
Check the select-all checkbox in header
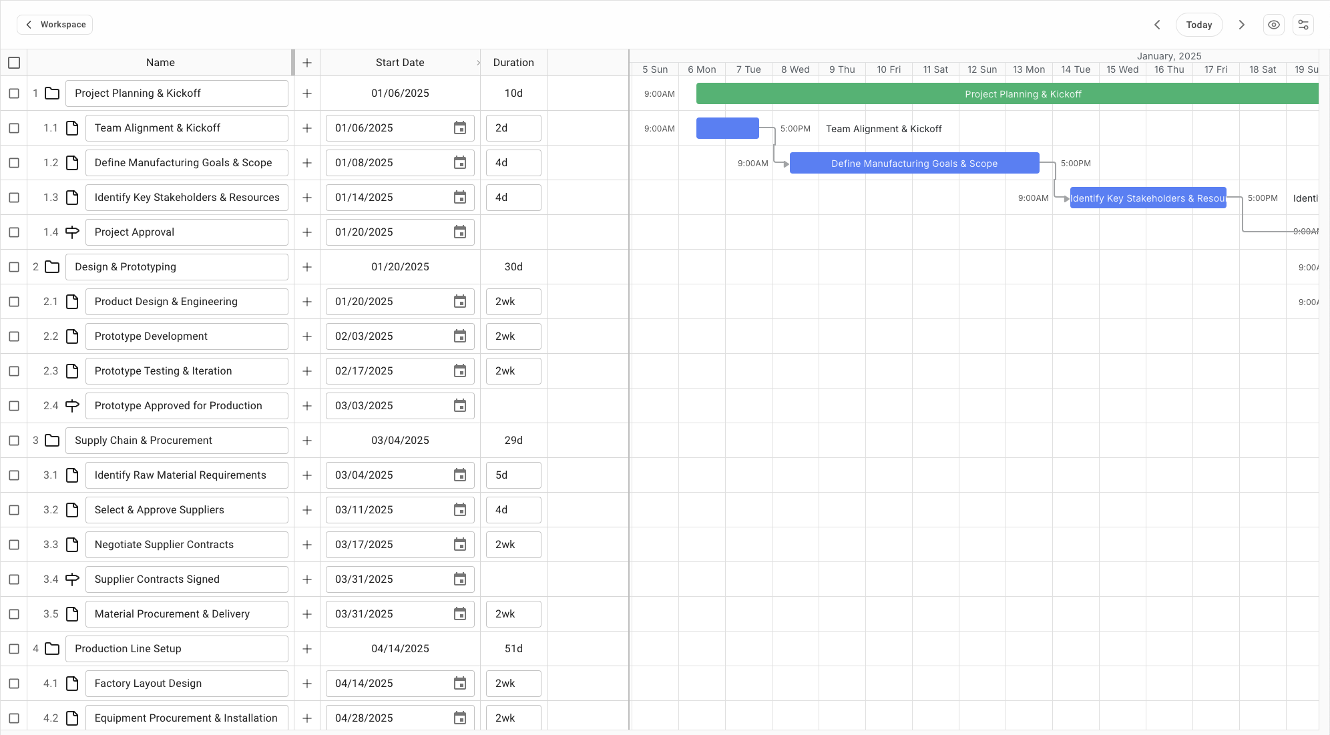14,63
